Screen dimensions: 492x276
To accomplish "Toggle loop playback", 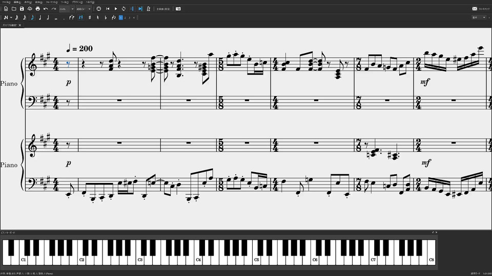I will 124,9.
